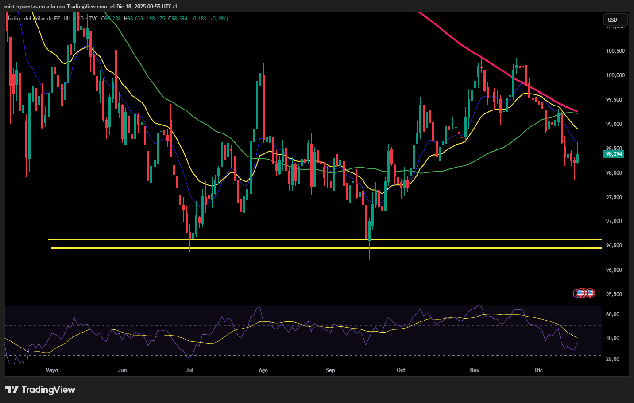Click the green current price tag 98,394

614,154
